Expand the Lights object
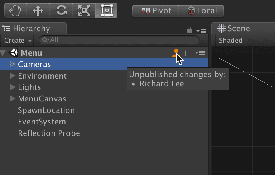The width and height of the screenshot is (275, 175). point(13,87)
